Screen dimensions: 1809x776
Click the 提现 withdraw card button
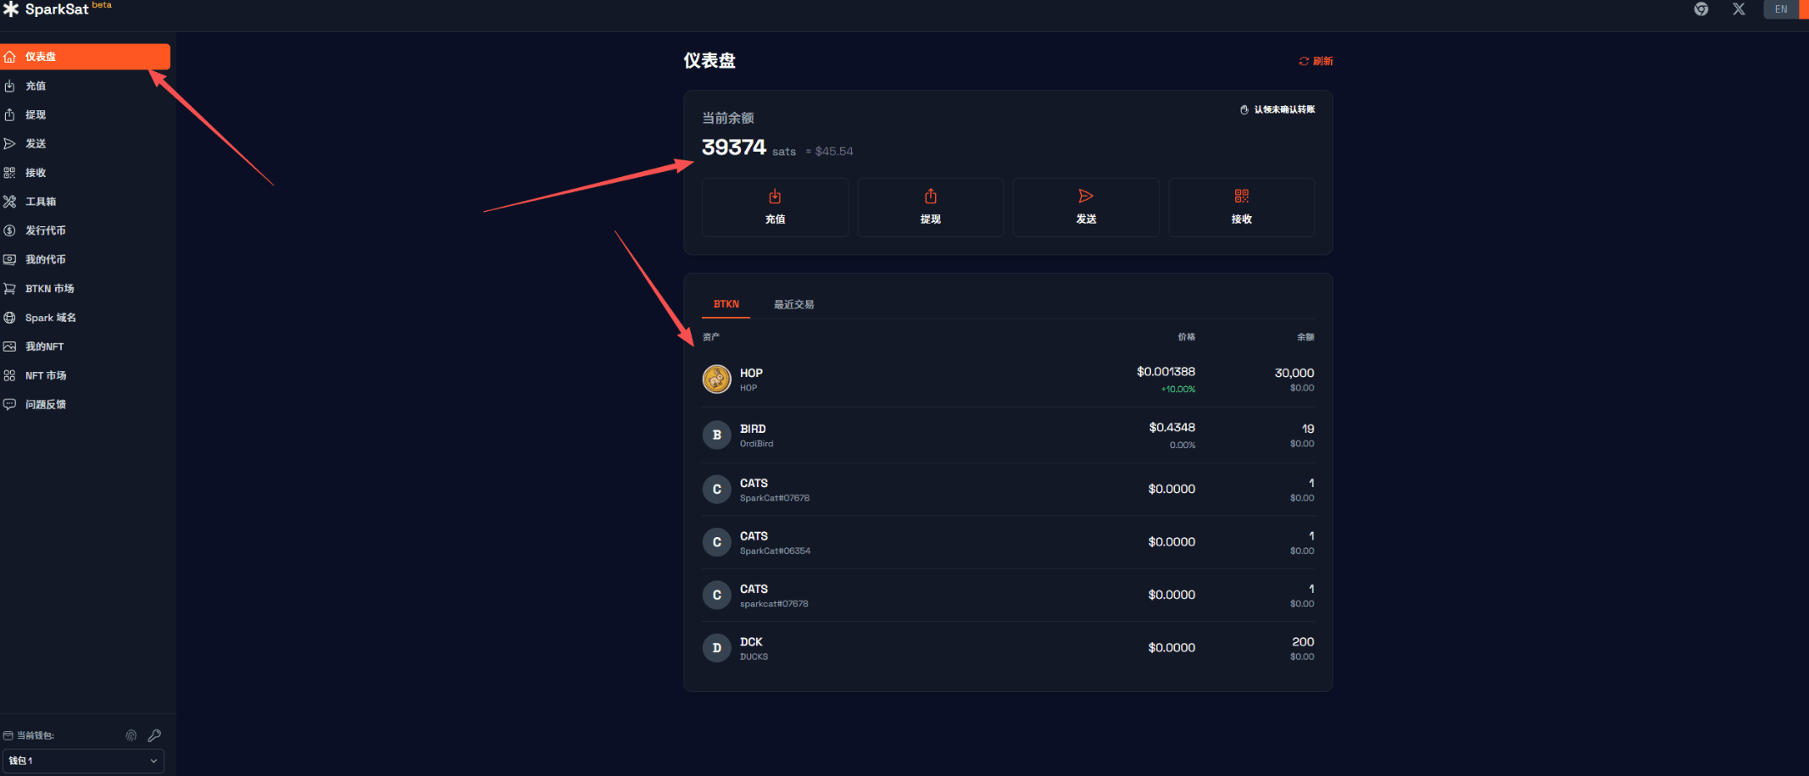[x=931, y=208]
